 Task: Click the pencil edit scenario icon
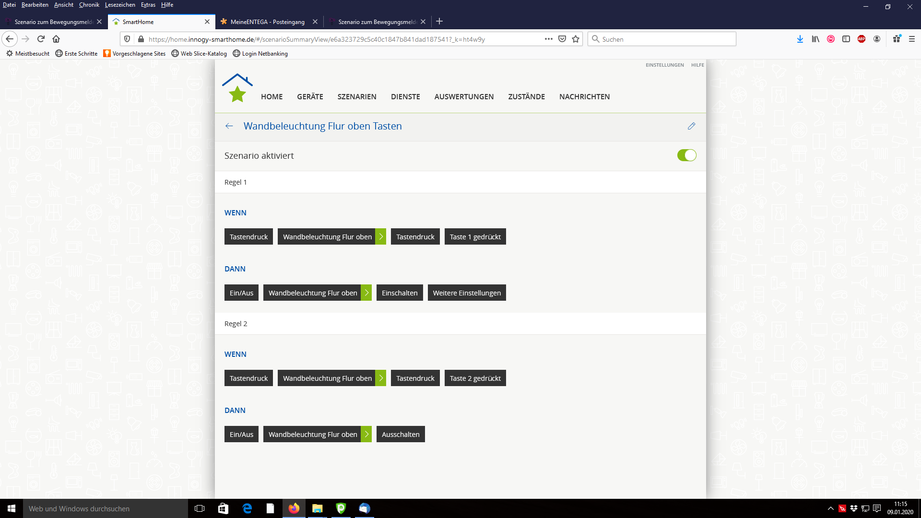point(691,126)
